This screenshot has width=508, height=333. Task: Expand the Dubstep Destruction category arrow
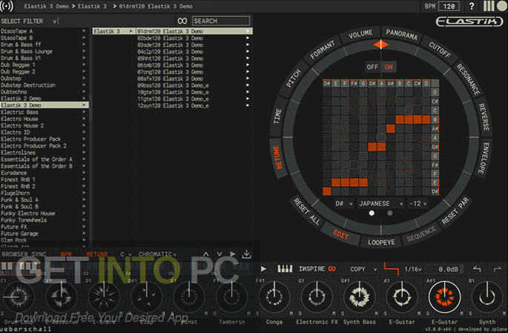(84, 85)
